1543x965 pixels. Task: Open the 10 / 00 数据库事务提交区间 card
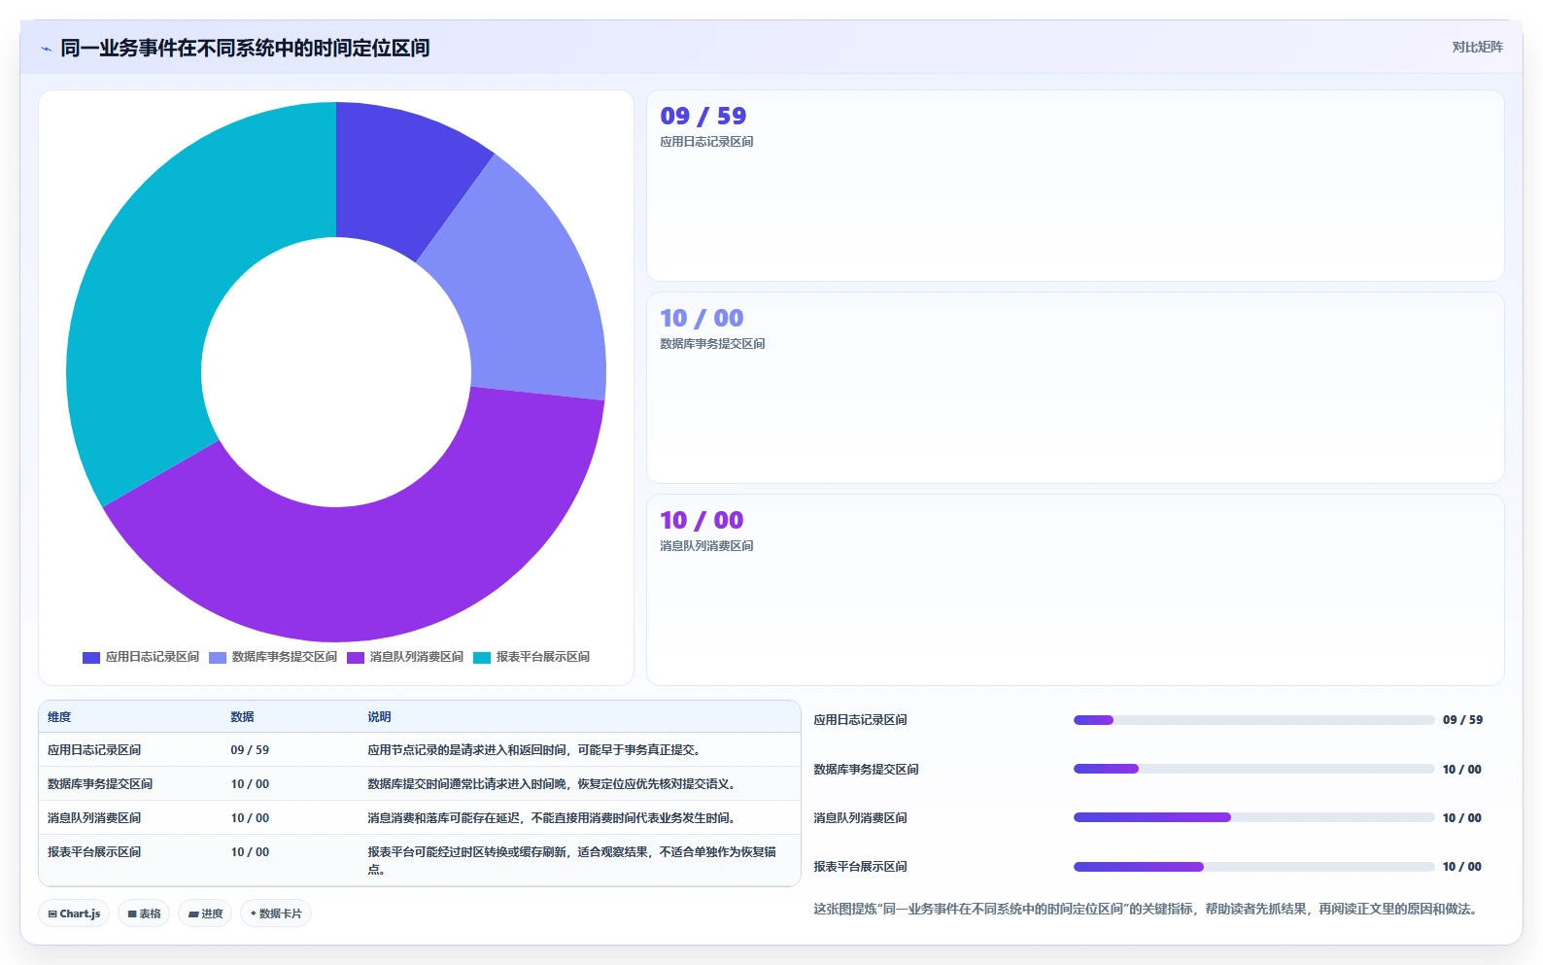pyautogui.click(x=1075, y=388)
